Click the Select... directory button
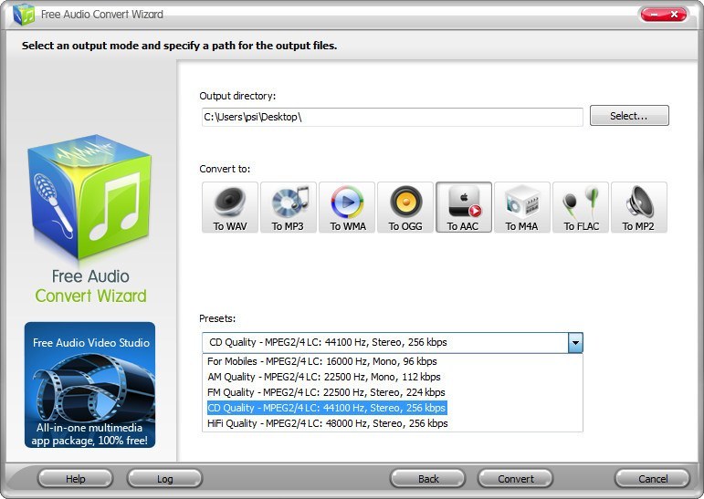Screen dimensions: 704x499 (x=629, y=116)
